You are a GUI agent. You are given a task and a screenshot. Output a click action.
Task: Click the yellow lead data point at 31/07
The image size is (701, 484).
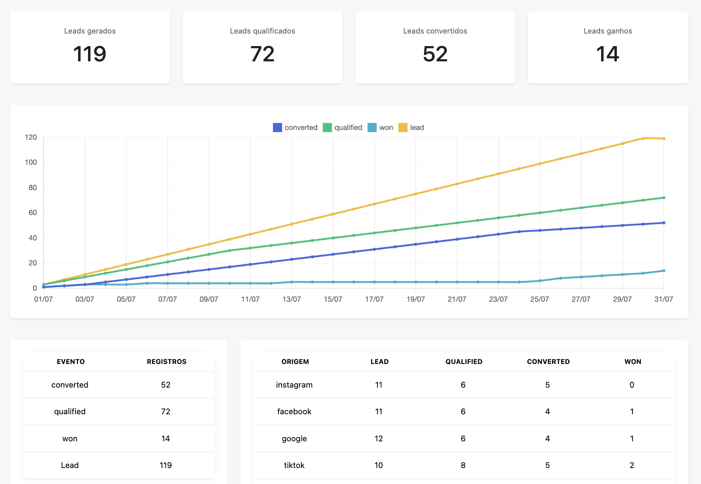(x=664, y=139)
